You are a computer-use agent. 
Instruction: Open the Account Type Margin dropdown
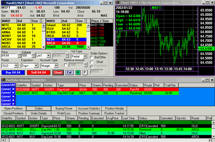pyautogui.click(x=56, y=66)
